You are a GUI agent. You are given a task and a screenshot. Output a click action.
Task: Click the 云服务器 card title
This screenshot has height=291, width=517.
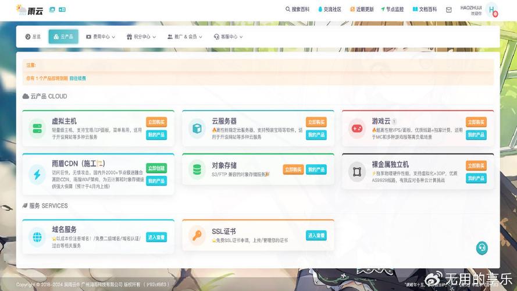pyautogui.click(x=224, y=121)
